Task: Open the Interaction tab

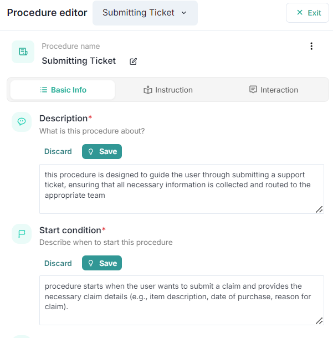Action: click(x=273, y=90)
